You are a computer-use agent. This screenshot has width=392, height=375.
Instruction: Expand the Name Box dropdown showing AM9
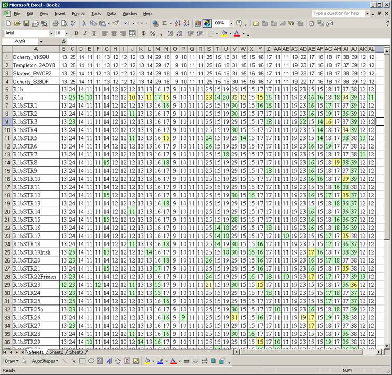(41, 42)
